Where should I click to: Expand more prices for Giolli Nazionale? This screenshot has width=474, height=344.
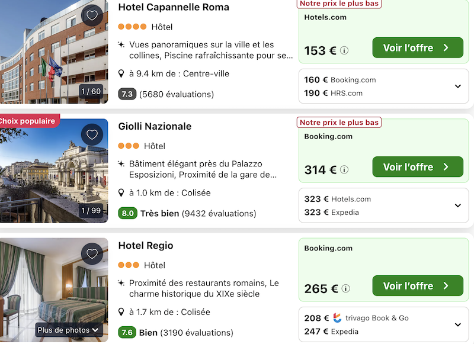click(x=457, y=205)
